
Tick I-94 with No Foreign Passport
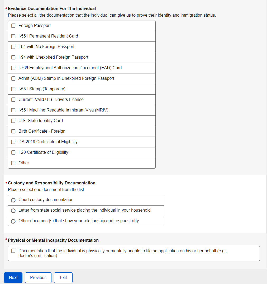(13, 47)
